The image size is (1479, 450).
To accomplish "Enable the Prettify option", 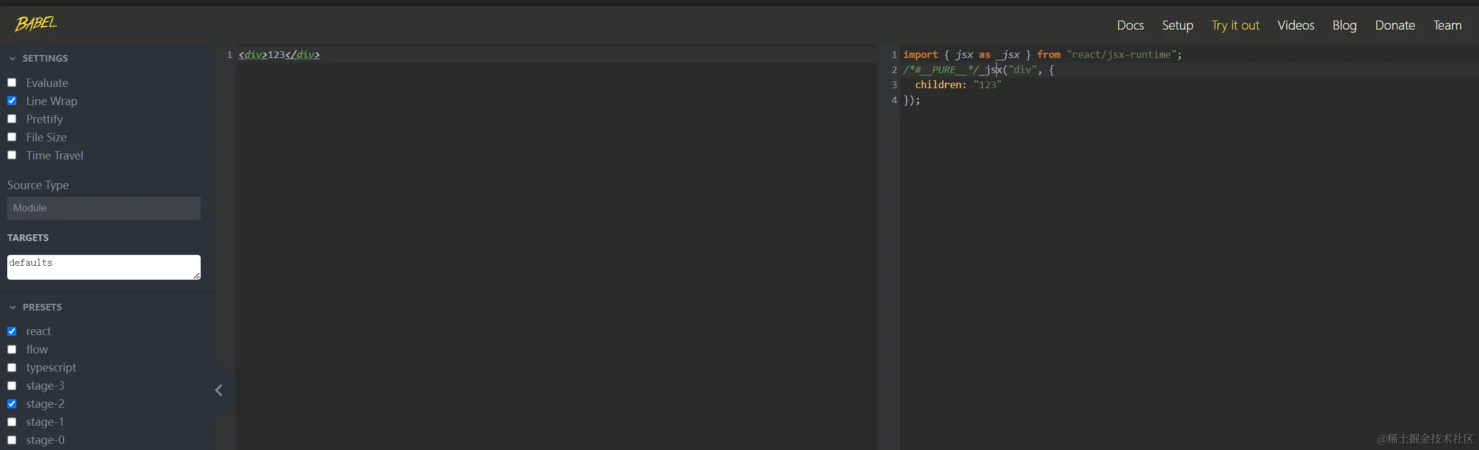I will 12,119.
